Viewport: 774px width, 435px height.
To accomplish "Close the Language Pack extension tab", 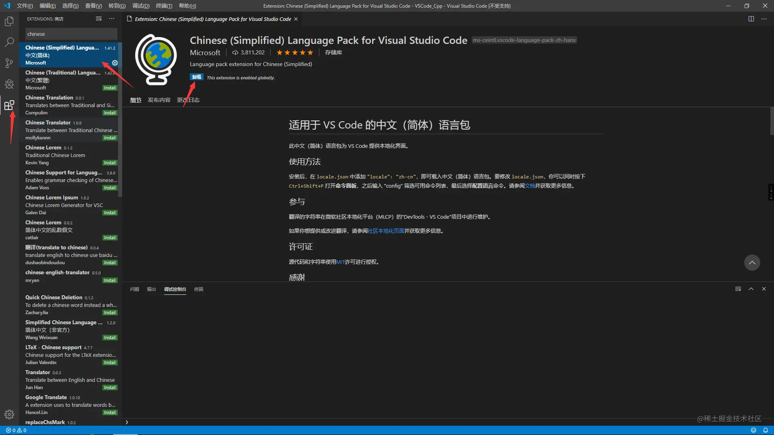I will (296, 19).
